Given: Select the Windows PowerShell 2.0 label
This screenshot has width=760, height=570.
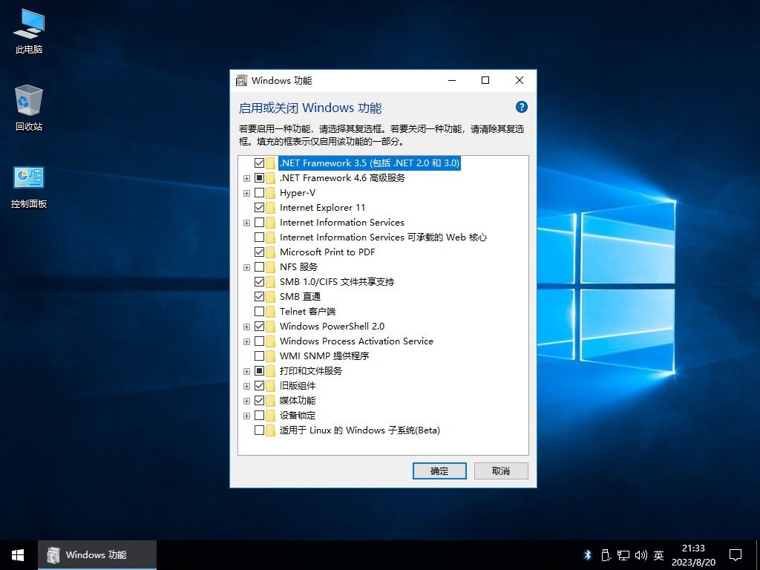Looking at the screenshot, I should click(x=332, y=327).
